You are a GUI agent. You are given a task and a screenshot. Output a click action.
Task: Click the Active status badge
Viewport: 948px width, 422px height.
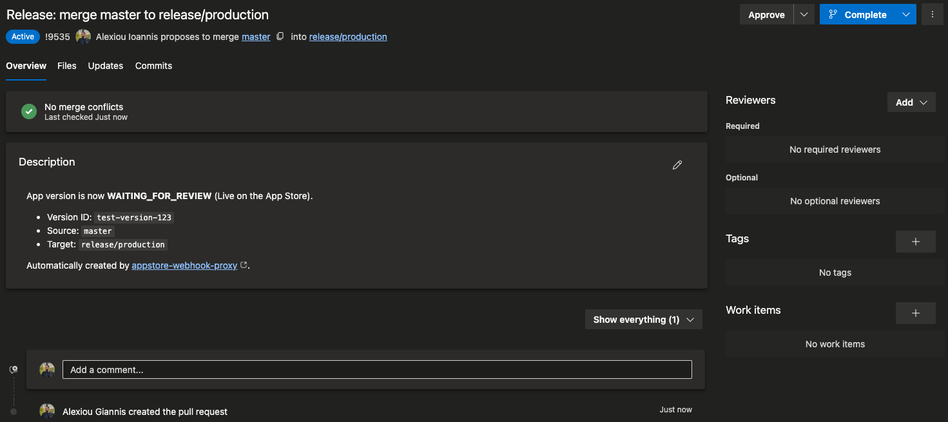(23, 37)
